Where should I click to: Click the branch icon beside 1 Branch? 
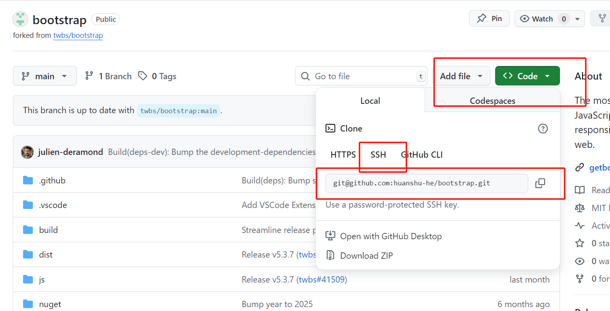tap(89, 76)
